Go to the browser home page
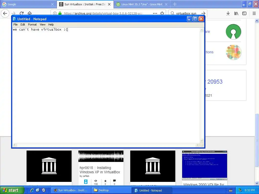This screenshot has width=259, height=194. click(x=30, y=13)
